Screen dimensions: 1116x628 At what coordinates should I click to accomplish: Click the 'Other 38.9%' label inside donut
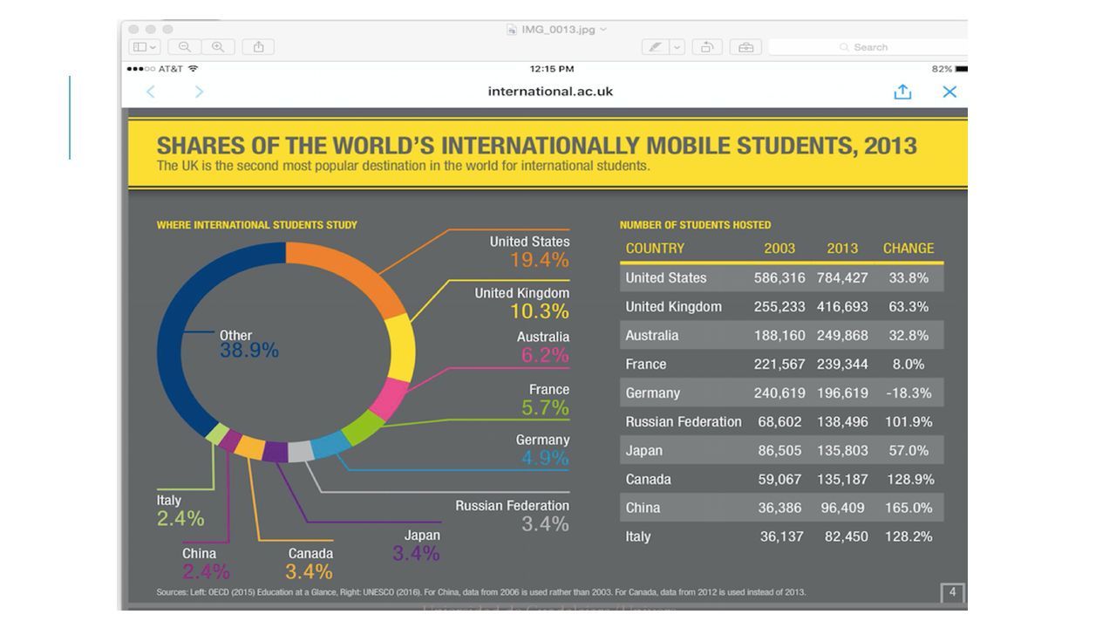tap(248, 344)
